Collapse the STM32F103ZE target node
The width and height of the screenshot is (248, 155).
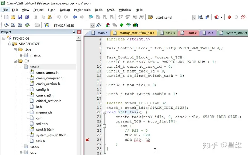[x=10, y=44]
